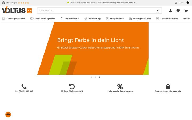Click the Smart Home Systeme house icon
This screenshot has height=120, width=192.
tap(32, 19)
